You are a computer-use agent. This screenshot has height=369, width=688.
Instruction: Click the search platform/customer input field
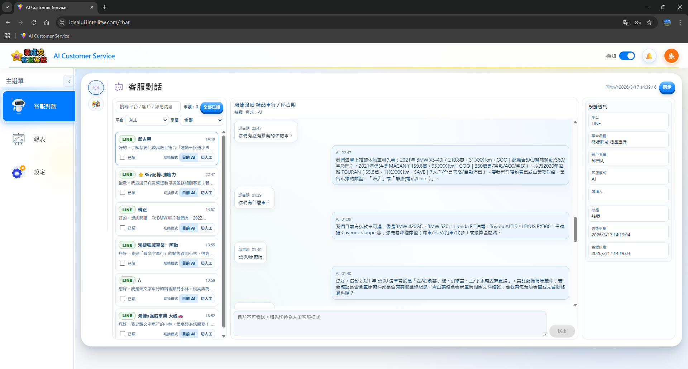[148, 107]
